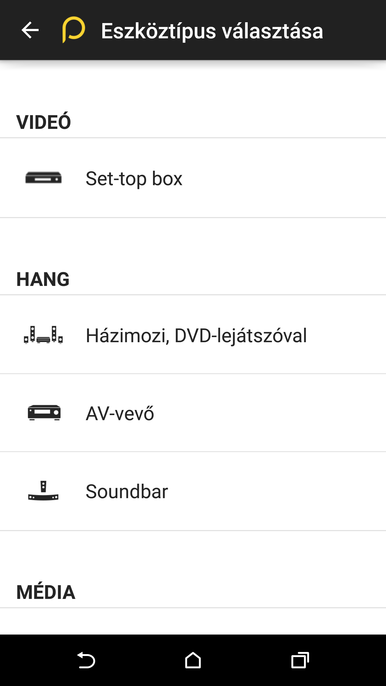Tap the Eszköztípus választása title text
Image resolution: width=386 pixels, height=686 pixels.
point(212,31)
